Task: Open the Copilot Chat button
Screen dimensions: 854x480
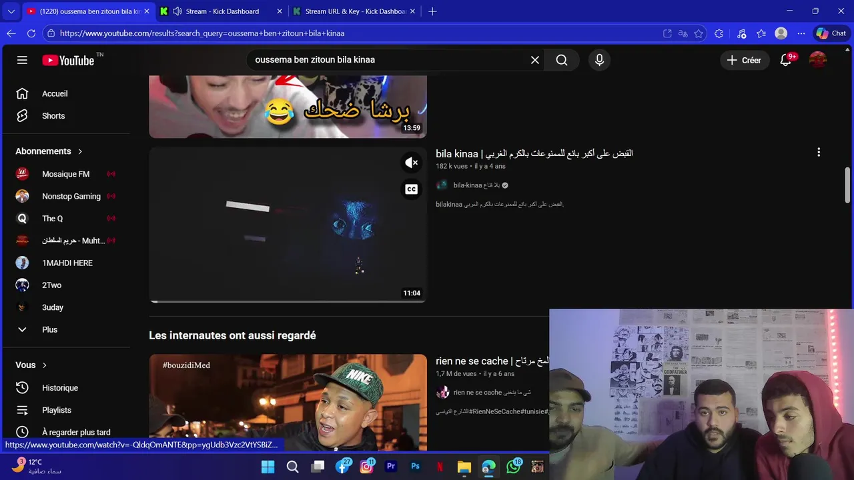Action: point(831,33)
